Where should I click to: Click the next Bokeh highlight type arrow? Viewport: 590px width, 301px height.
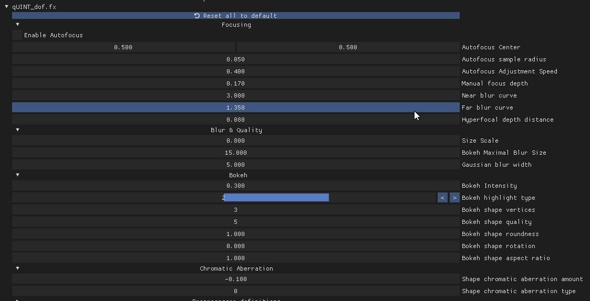[454, 198]
